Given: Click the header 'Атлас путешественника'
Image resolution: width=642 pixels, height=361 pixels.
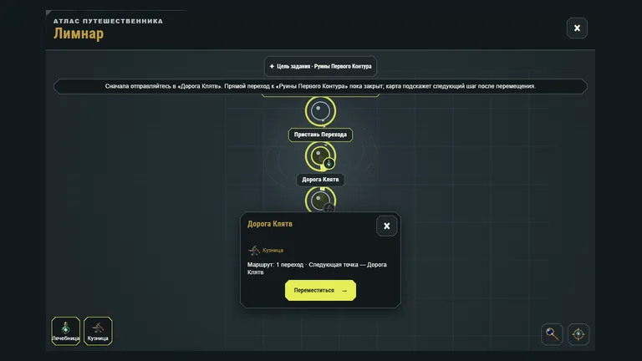Looking at the screenshot, I should pyautogui.click(x=108, y=21).
